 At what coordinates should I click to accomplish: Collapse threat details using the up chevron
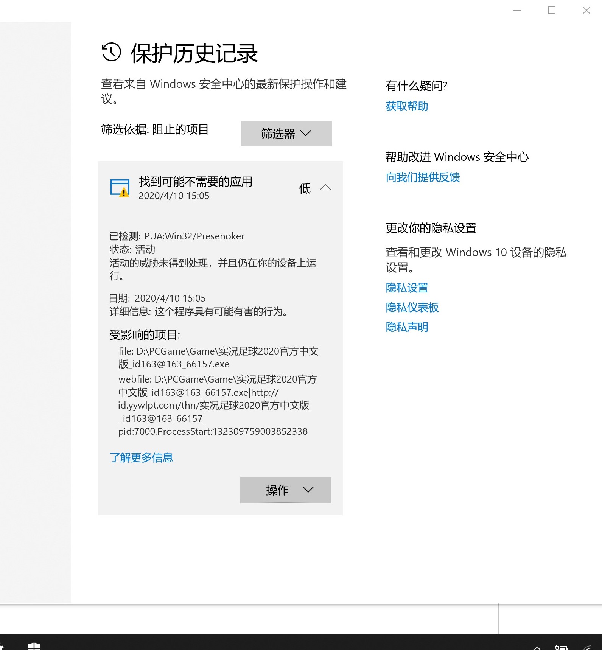coord(325,188)
